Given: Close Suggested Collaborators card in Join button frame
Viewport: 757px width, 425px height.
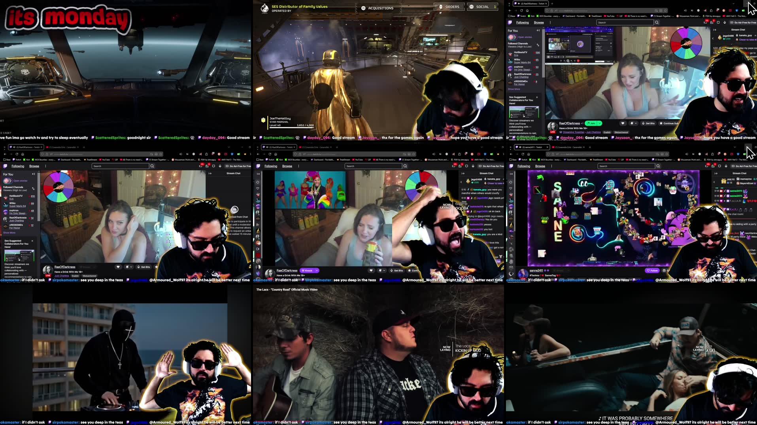Looking at the screenshot, I should pyautogui.click(x=537, y=97).
